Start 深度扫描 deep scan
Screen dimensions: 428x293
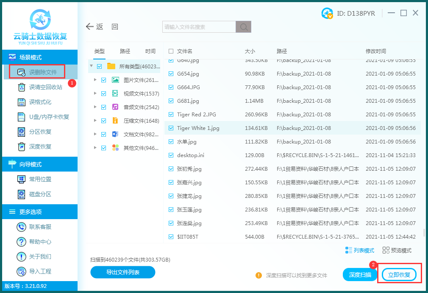tap(360, 275)
